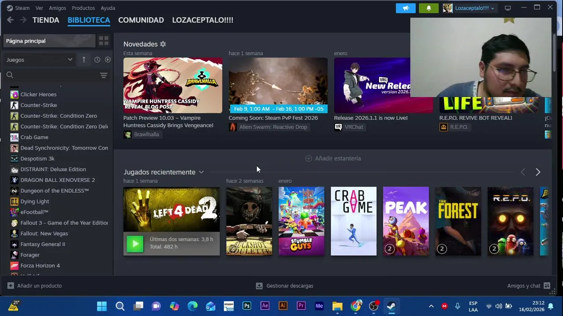This screenshot has width=563, height=316.
Task: Click the library search input field
Action: coord(56,75)
